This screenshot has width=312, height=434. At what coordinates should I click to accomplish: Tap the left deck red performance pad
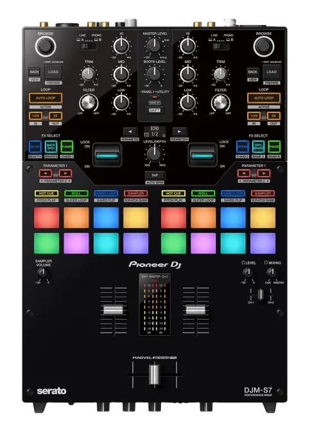(x=46, y=218)
